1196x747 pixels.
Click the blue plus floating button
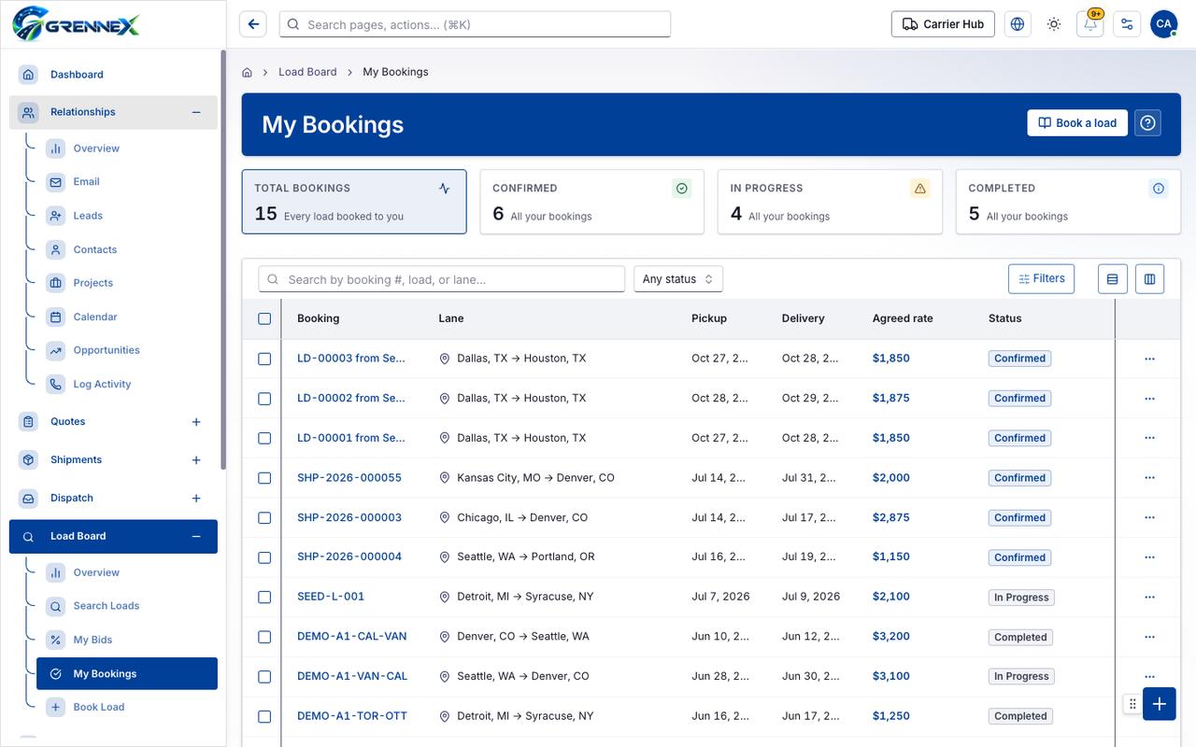coord(1159,704)
